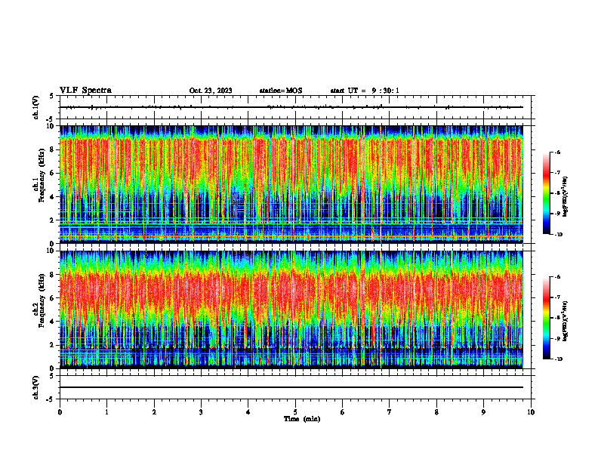
Task: Select the ch.1 "Frequency (kHz)" axis label
Action: tap(42, 175)
